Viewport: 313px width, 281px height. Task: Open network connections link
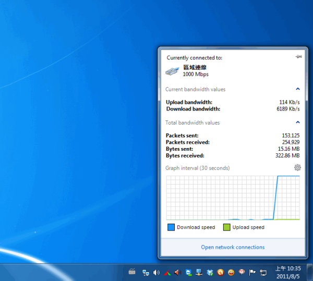[x=233, y=247]
